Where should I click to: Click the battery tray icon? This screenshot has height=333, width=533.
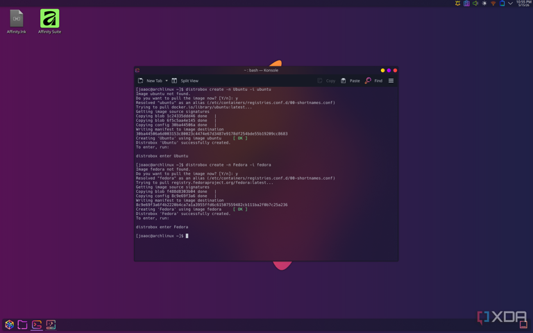tap(502, 3)
